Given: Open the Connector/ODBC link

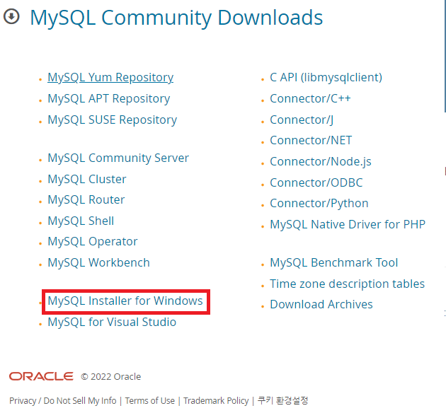Looking at the screenshot, I should [316, 182].
